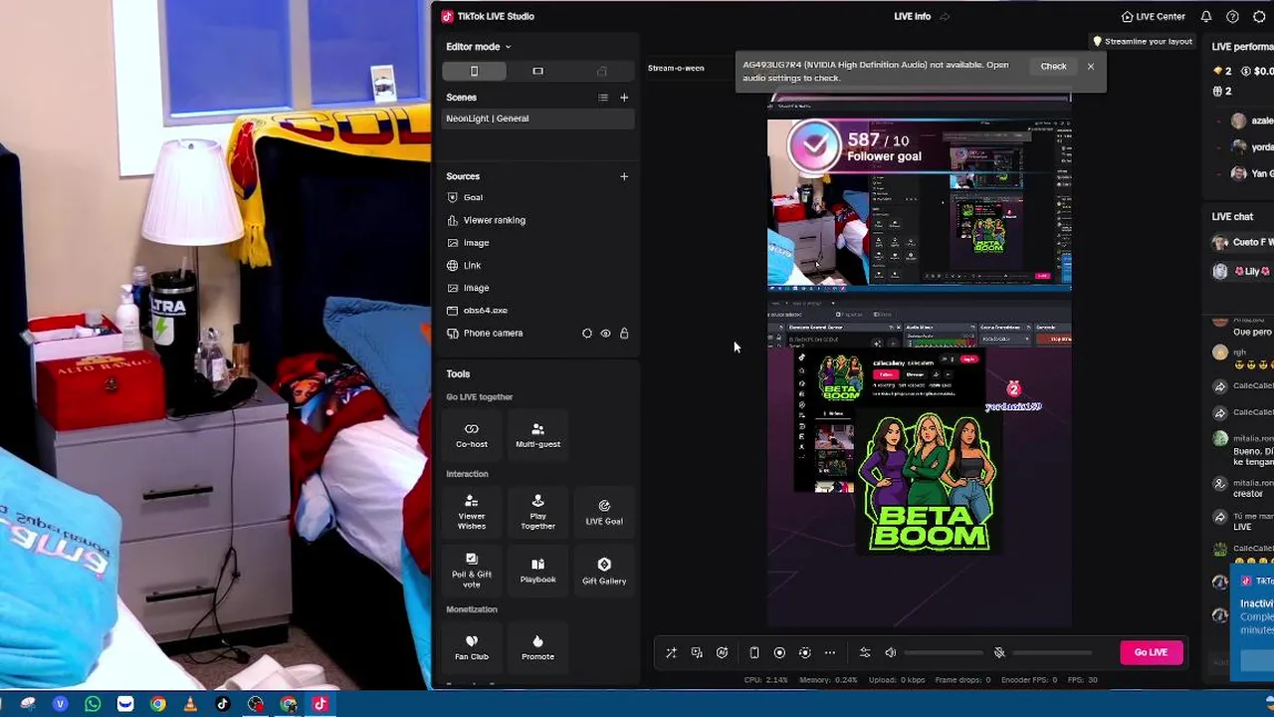This screenshot has height=717, width=1274.
Task: Click Check on the audio warning
Action: click(x=1053, y=67)
